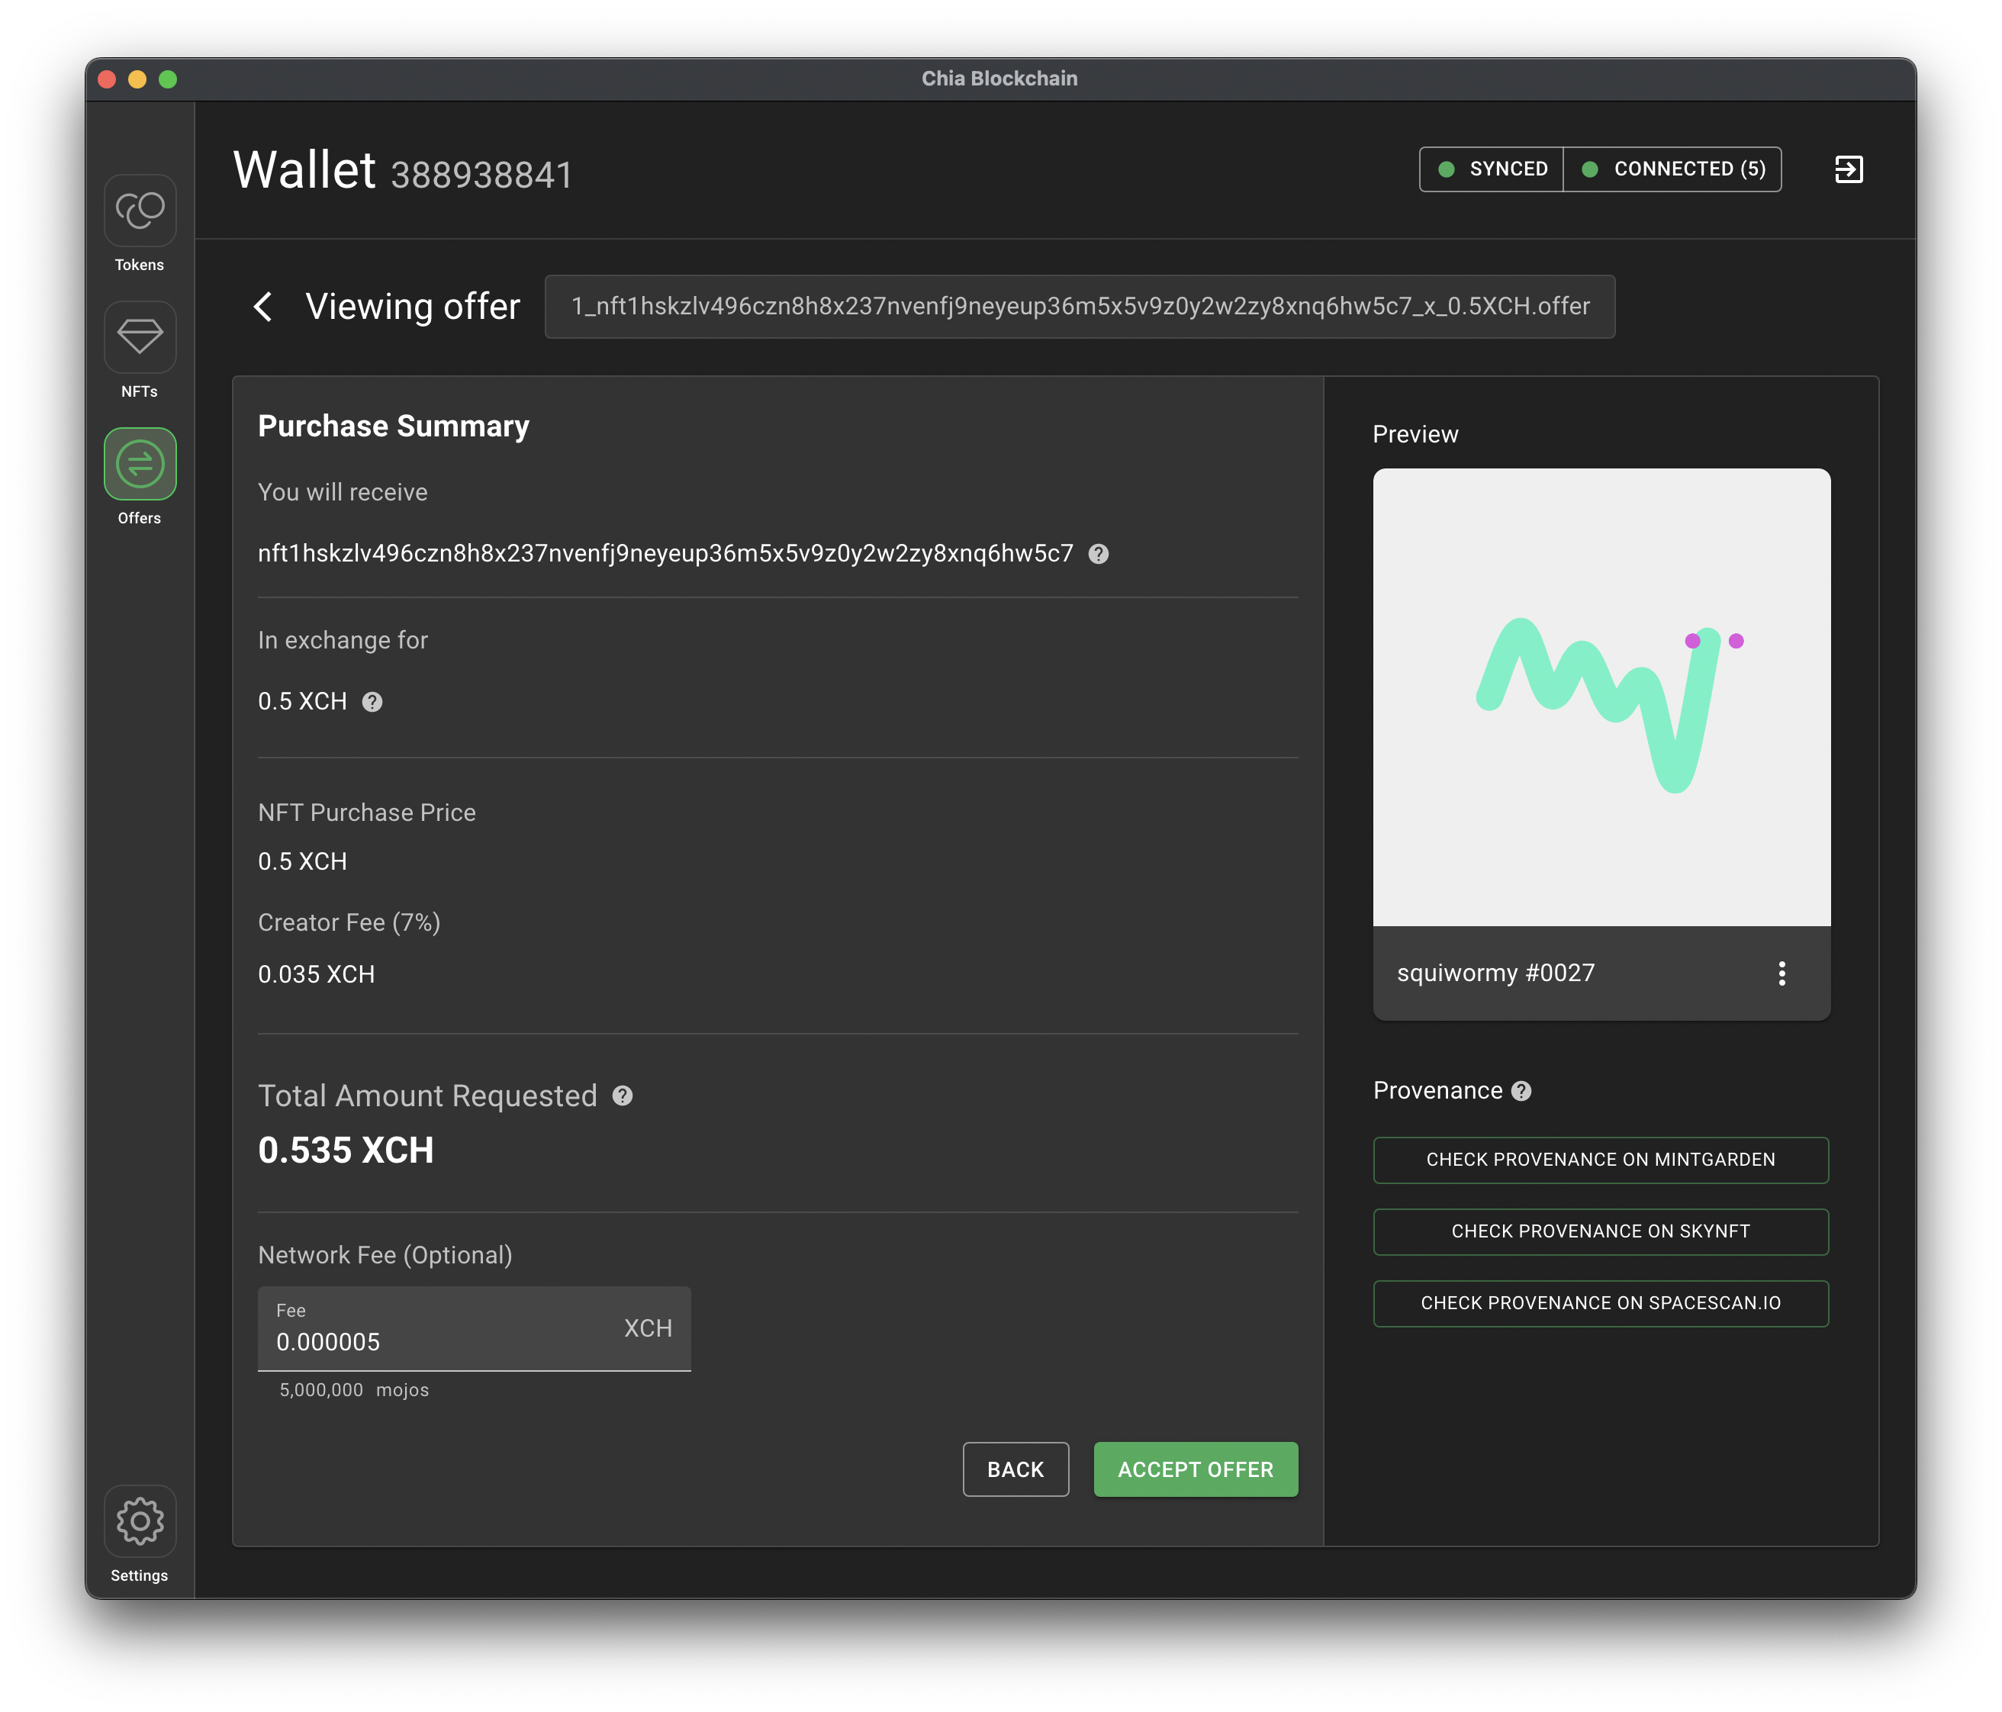Click the wallet logout icon
Screen dimensions: 2002x1712
point(1849,168)
